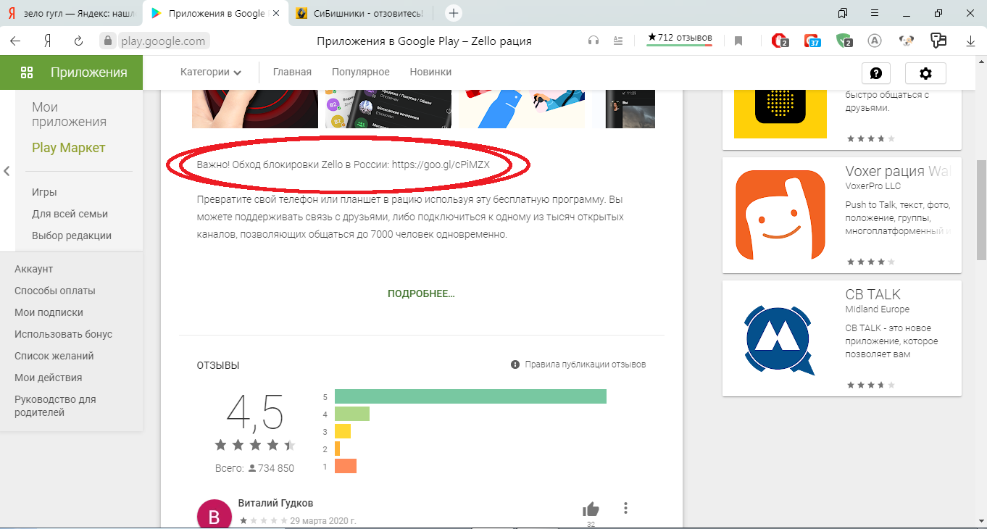Click Виталий Гудков's avatar
Image resolution: width=987 pixels, height=529 pixels.
coord(215,514)
